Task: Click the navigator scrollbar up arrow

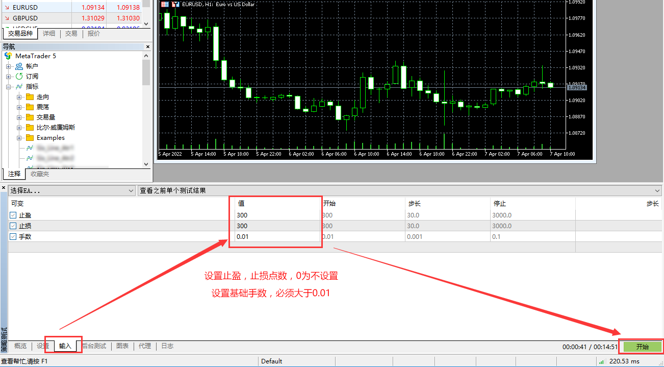Action: (x=146, y=56)
